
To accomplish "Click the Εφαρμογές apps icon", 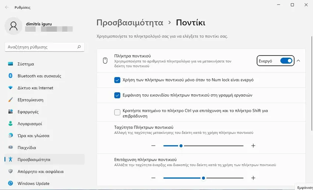I will [10, 111].
